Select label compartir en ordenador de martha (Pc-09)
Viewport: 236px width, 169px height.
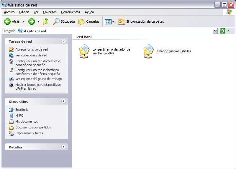pos(111,51)
